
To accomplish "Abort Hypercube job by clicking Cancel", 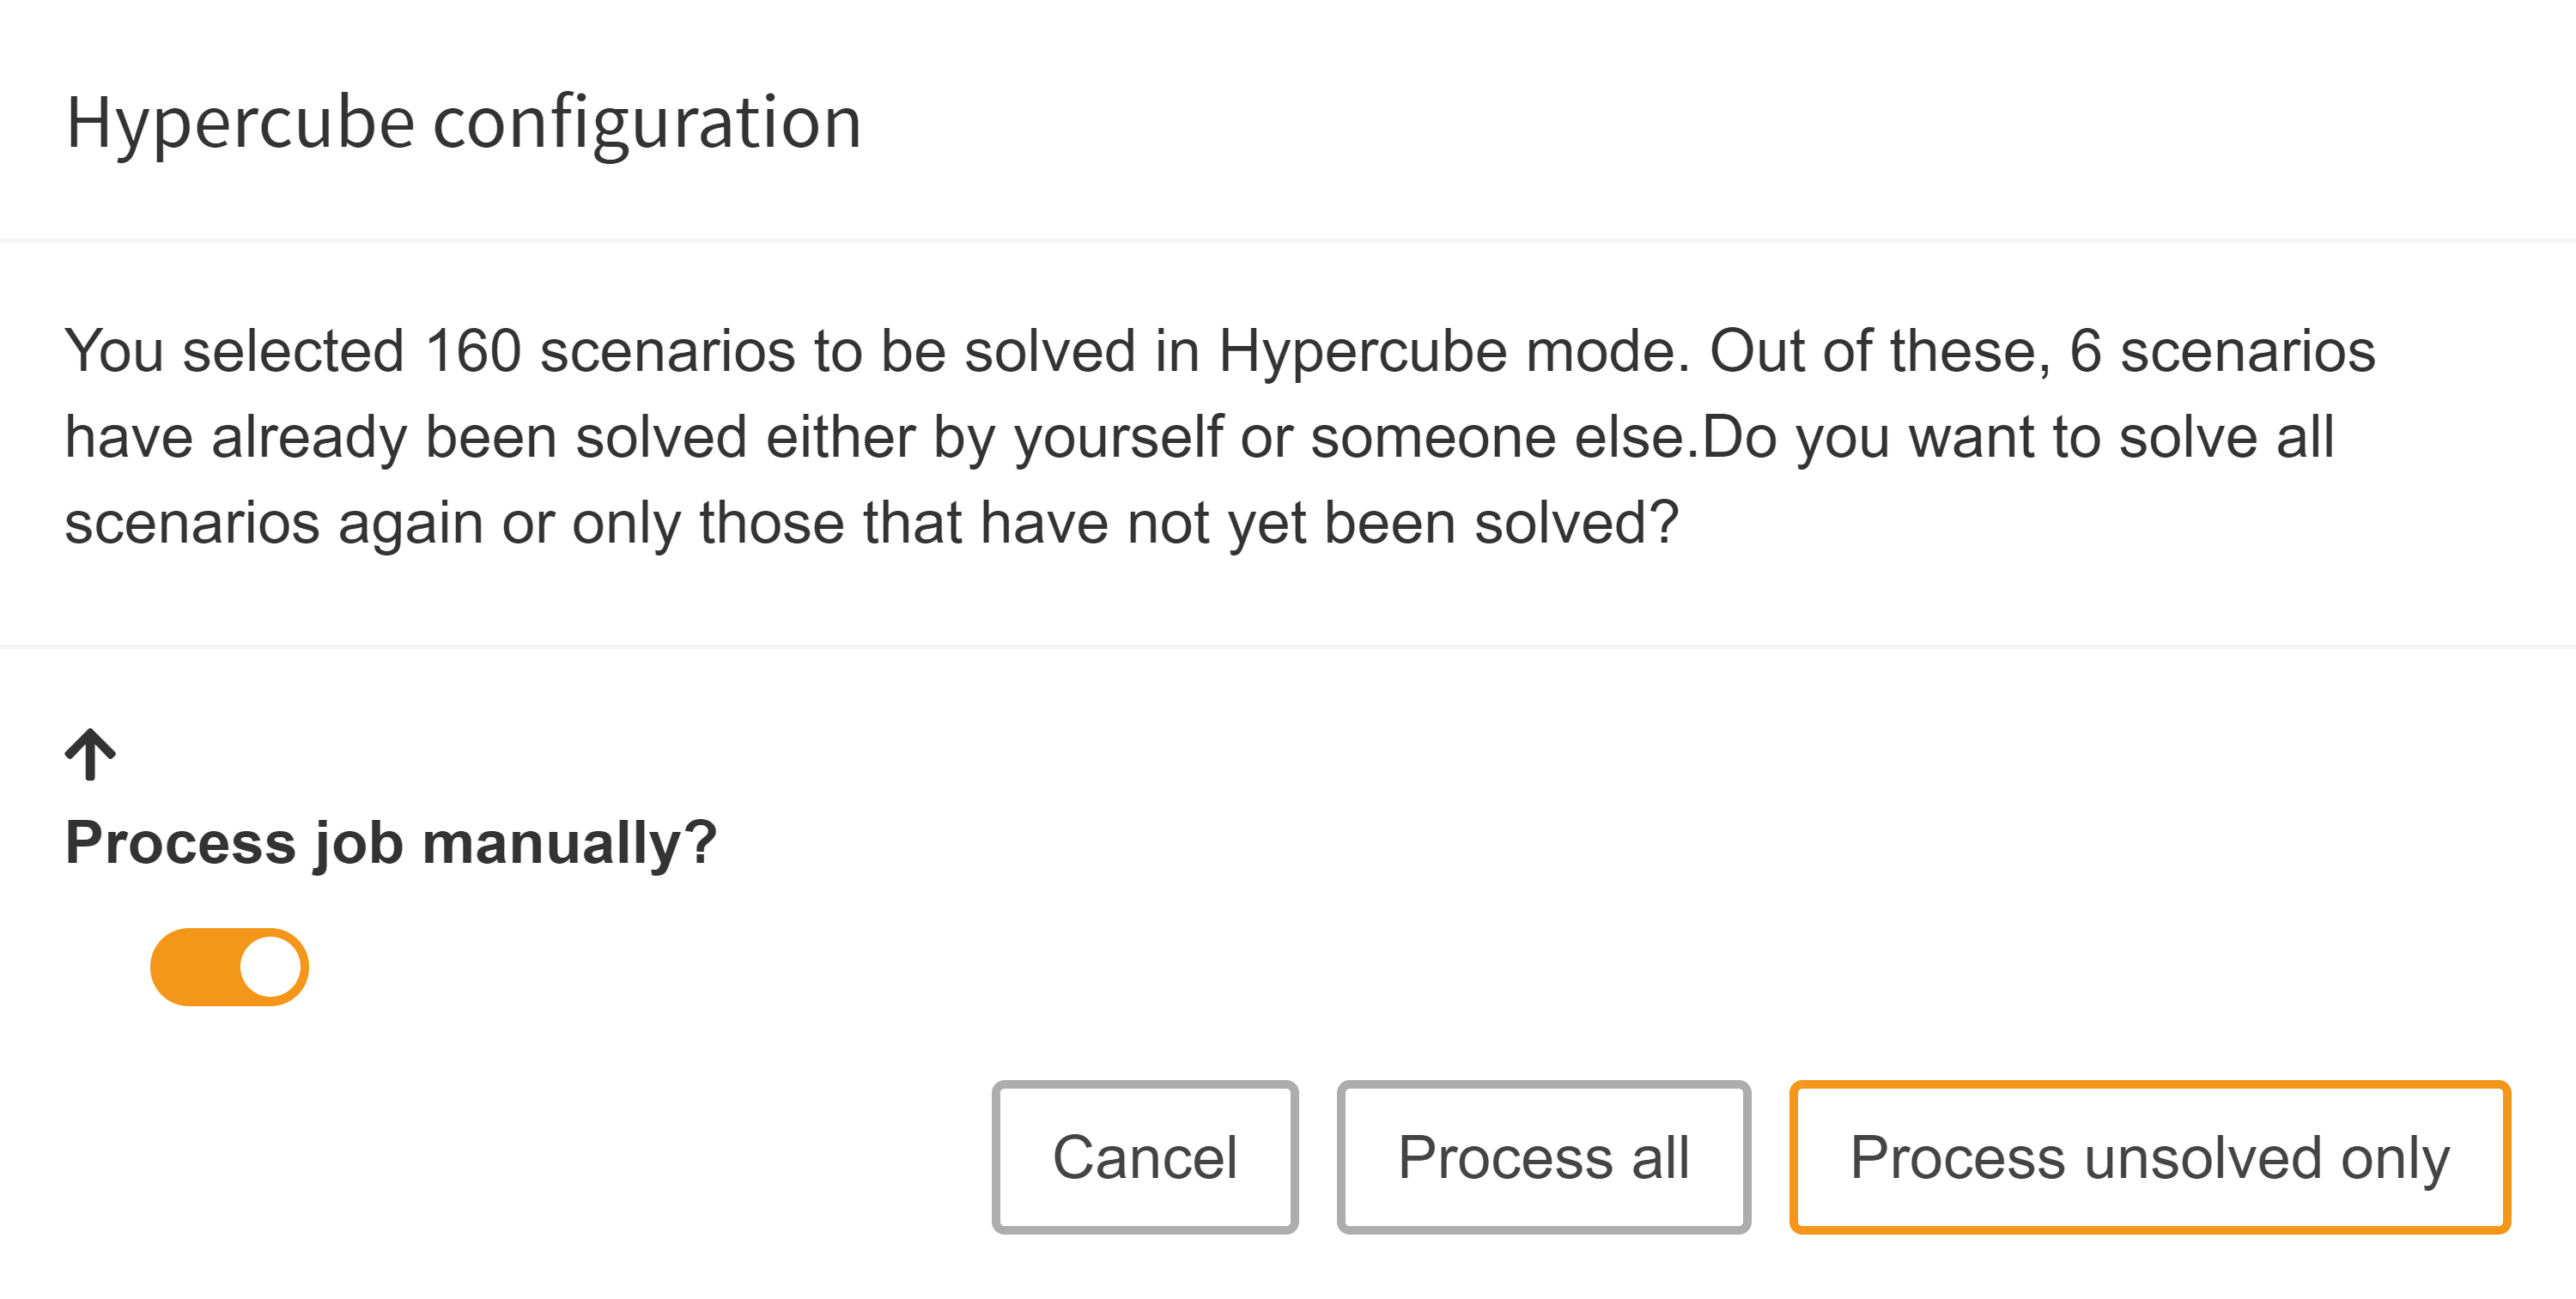I will coord(1144,1157).
